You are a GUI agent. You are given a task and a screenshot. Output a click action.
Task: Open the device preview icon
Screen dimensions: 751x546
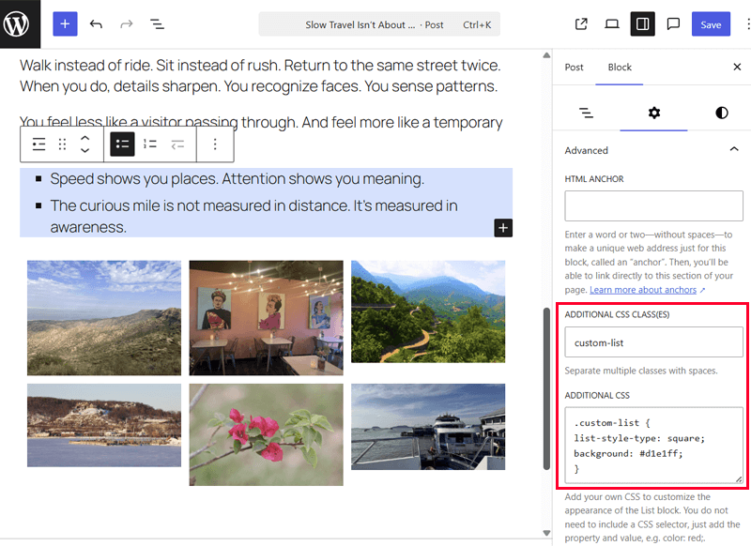612,24
